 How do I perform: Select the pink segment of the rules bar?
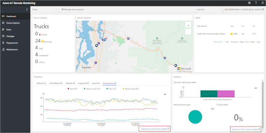(226, 94)
